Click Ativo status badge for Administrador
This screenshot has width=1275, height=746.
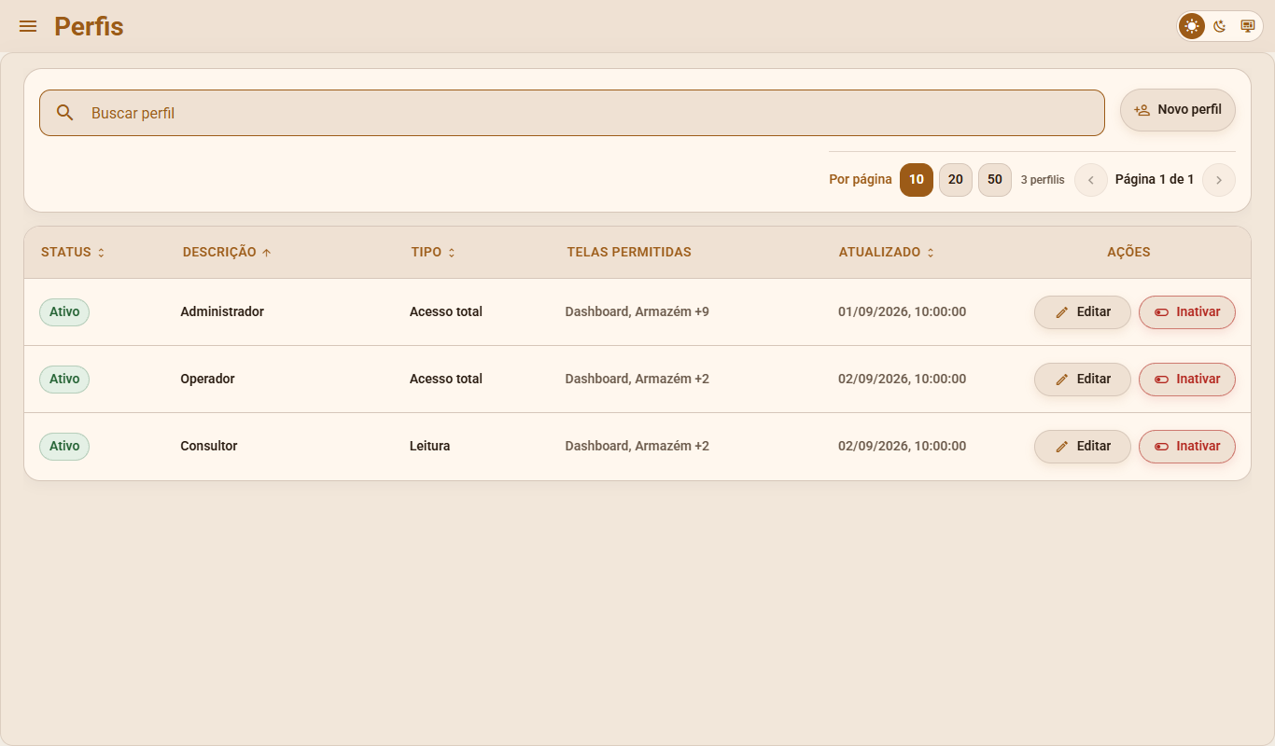(64, 312)
